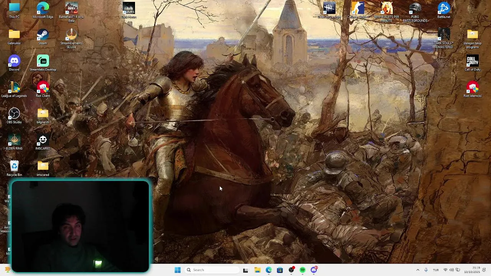Viewport: 491px width, 276px height.
Task: Open File Explorer from taskbar
Action: pyautogui.click(x=257, y=270)
